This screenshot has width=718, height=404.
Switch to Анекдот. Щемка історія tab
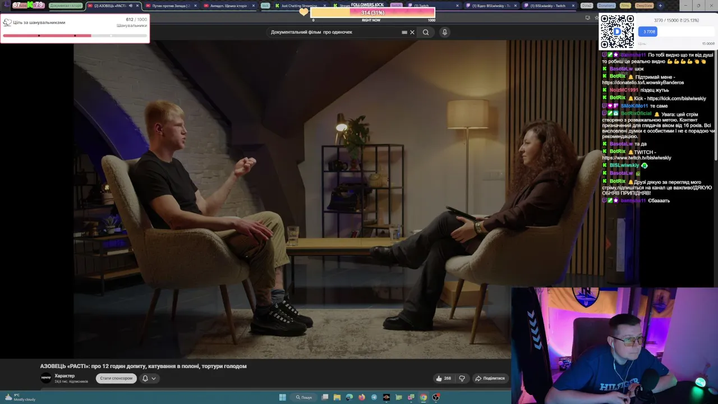(x=228, y=6)
